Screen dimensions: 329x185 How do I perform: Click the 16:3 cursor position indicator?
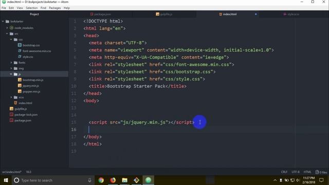29,172
